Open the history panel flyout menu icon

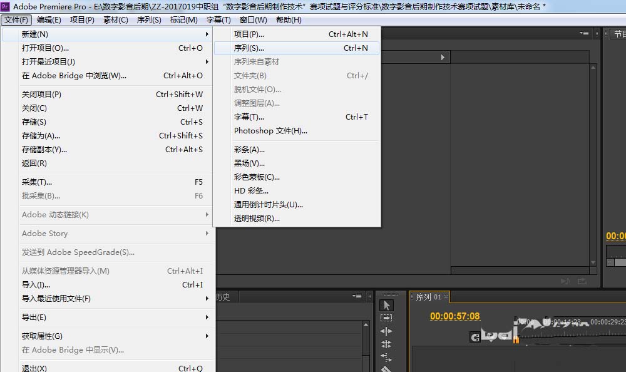(x=357, y=296)
